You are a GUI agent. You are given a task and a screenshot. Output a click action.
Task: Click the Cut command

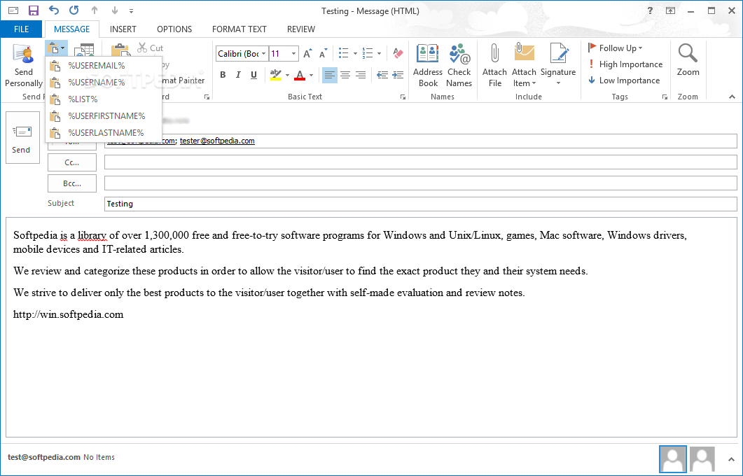[151, 48]
